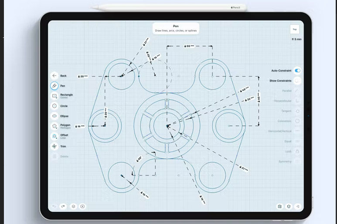Select the Ellipse tool icon
Screen dimensions: 337x224
point(54,116)
